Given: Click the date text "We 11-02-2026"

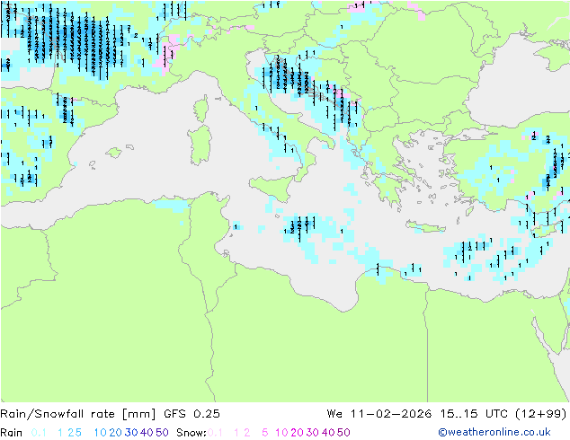Looking at the screenshot, I should click(x=379, y=414).
